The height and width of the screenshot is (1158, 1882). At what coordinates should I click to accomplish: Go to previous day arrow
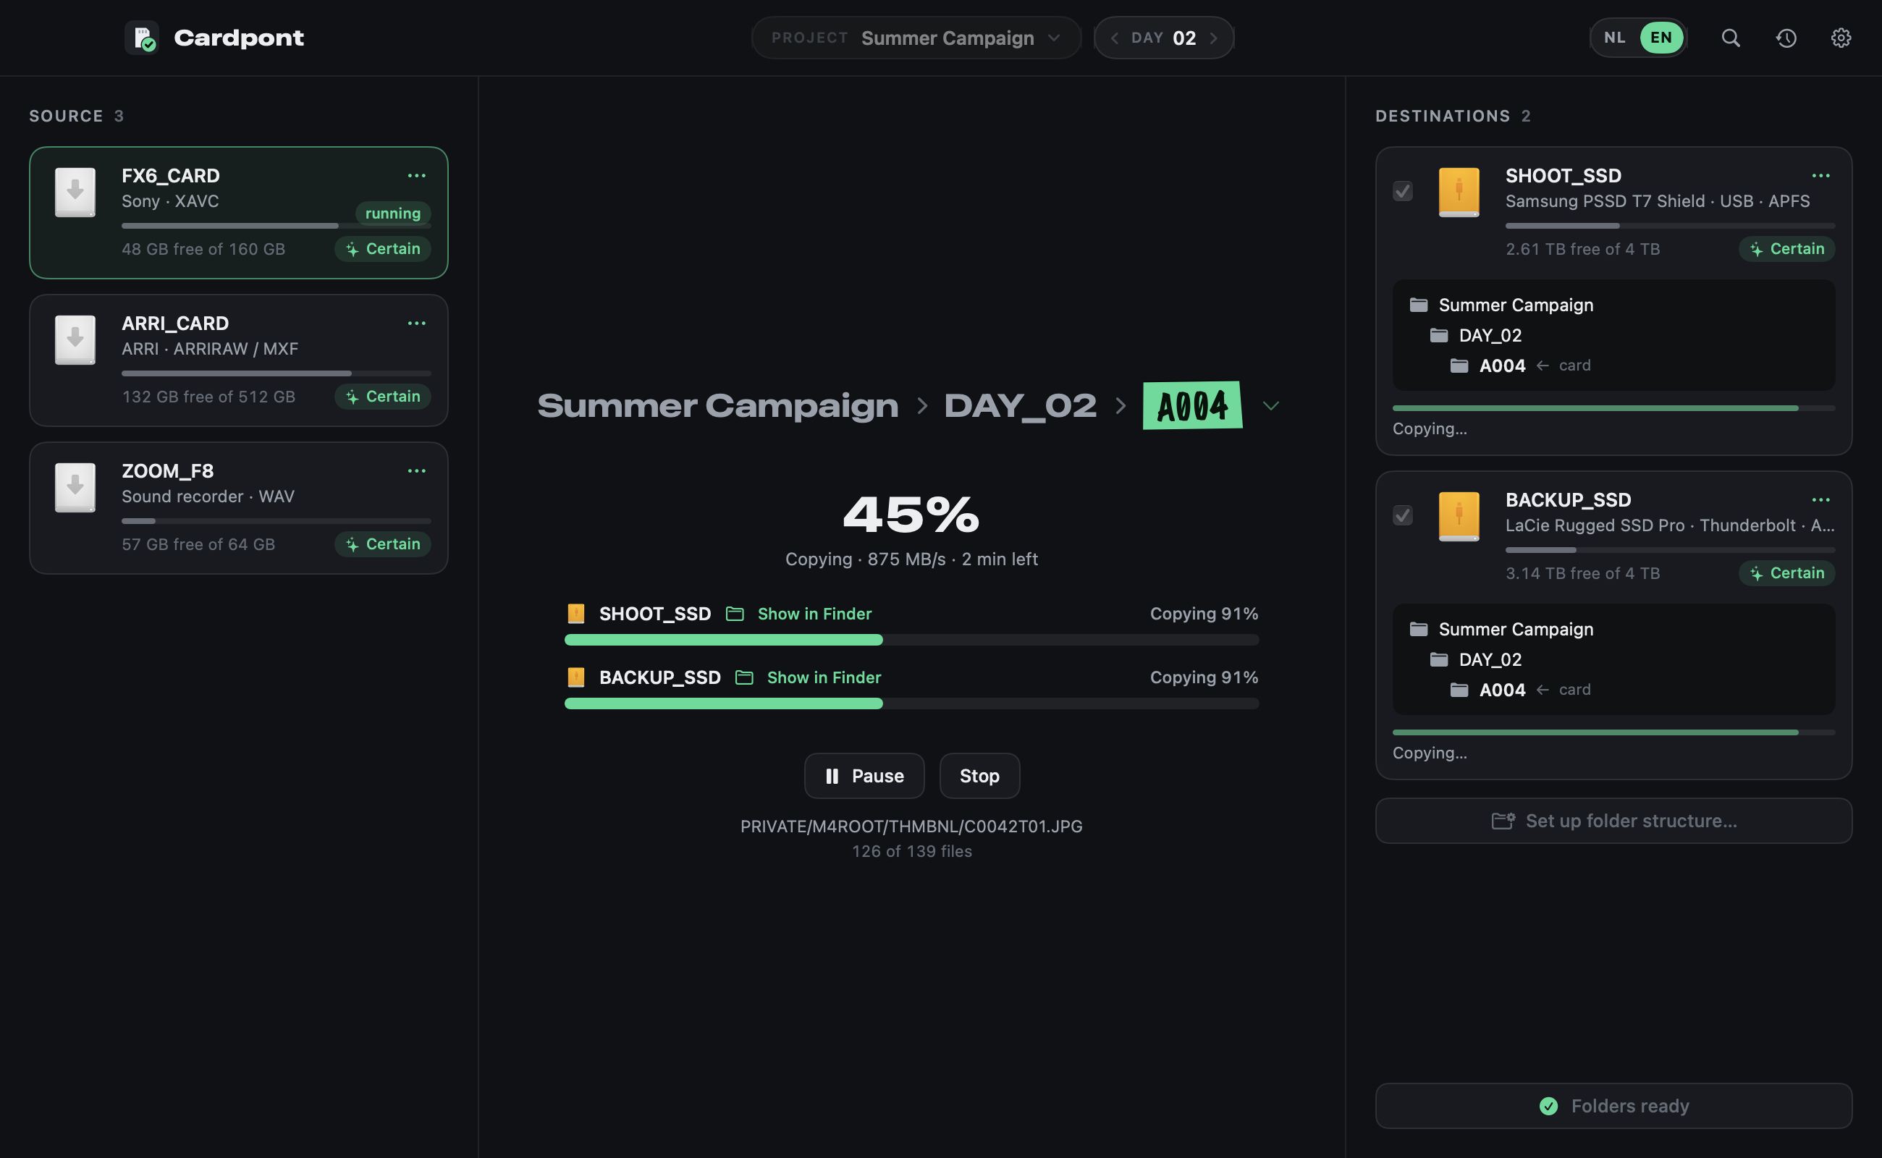(1115, 38)
